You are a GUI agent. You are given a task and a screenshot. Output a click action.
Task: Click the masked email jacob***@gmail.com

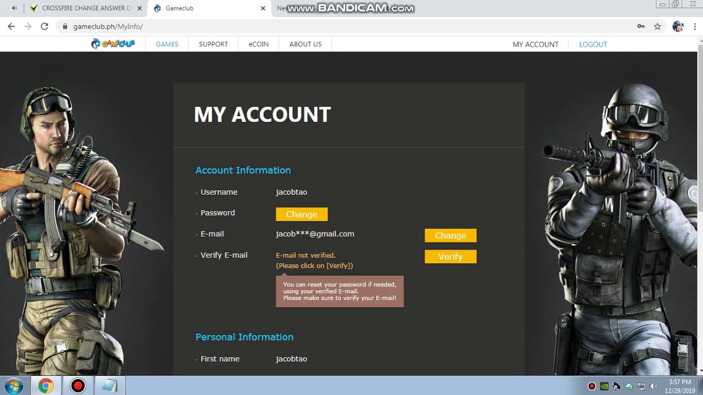315,234
